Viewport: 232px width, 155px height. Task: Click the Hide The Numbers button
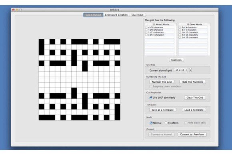[192, 82]
